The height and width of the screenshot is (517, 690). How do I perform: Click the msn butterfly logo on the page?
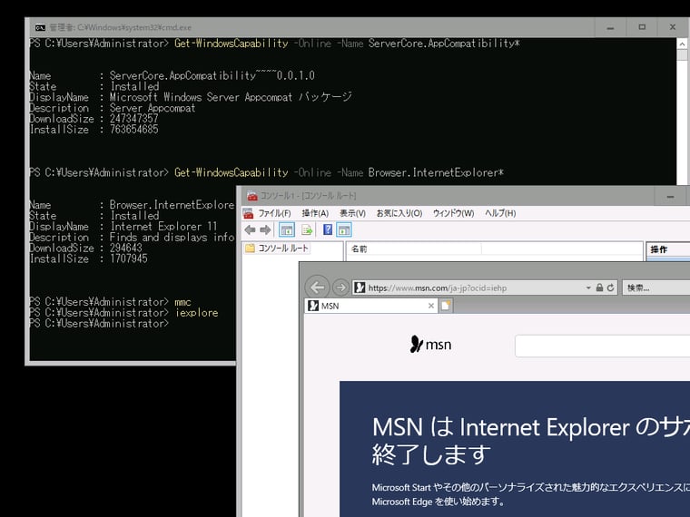click(430, 345)
